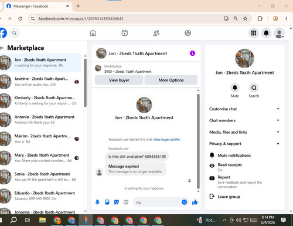
Task: Open Antonio's conversation in the list
Action: pyautogui.click(x=40, y=120)
